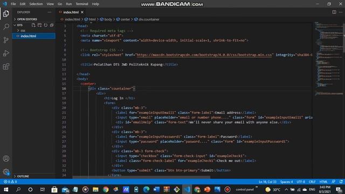Open Microsoft Word from taskbar
The width and height of the screenshot is (345, 194).
click(x=156, y=189)
